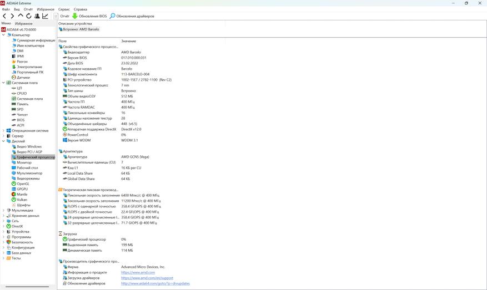Select Аппаратная поддержка DirectX row
Viewport: 487px width, 290px height.
click(x=102, y=129)
